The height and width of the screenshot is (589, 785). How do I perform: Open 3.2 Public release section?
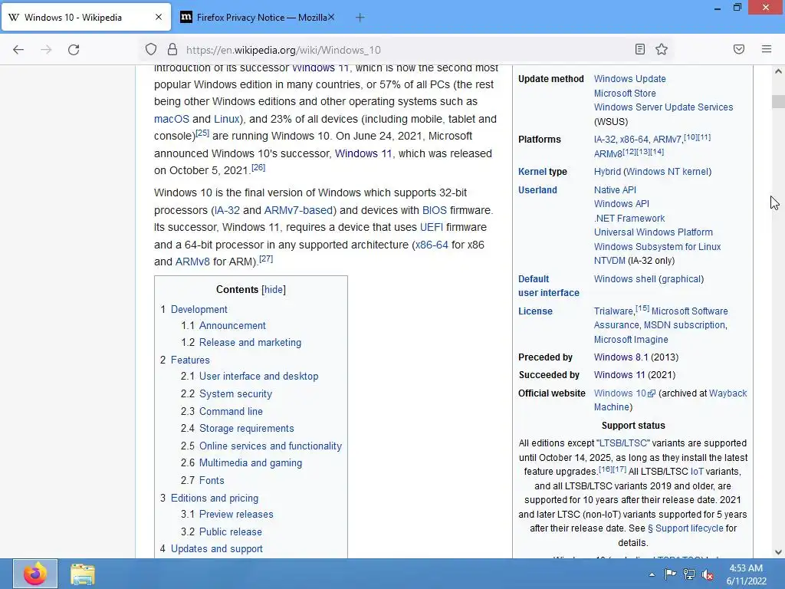[x=230, y=532]
